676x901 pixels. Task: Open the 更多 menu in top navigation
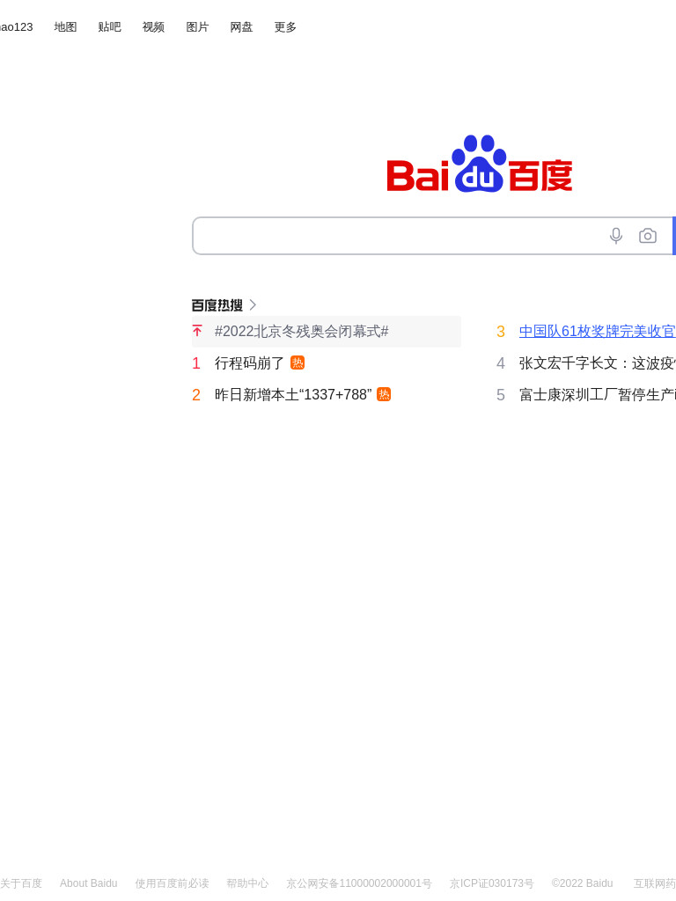285,27
